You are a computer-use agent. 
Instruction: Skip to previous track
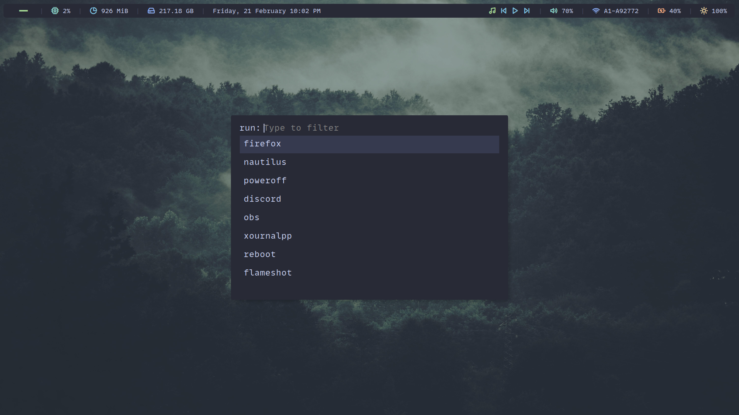[x=503, y=11]
